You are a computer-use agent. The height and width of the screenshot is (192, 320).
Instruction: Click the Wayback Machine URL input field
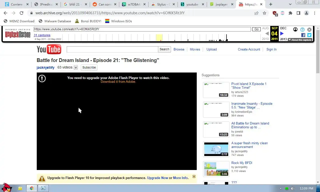coord(142,29)
